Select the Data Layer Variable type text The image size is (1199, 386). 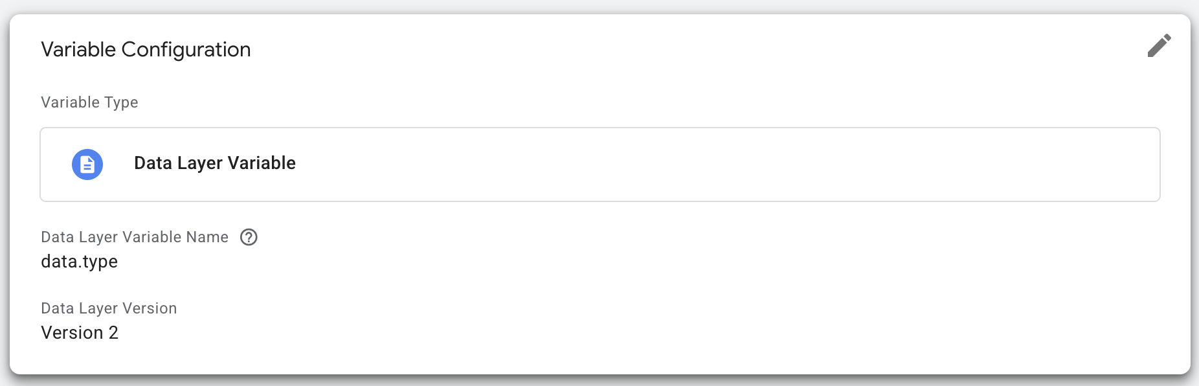(x=214, y=163)
